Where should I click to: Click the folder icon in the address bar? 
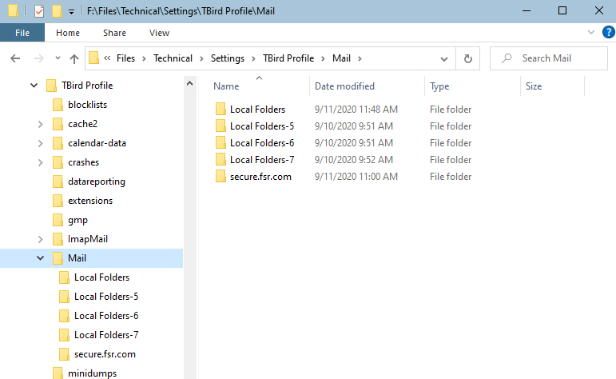tap(93, 58)
